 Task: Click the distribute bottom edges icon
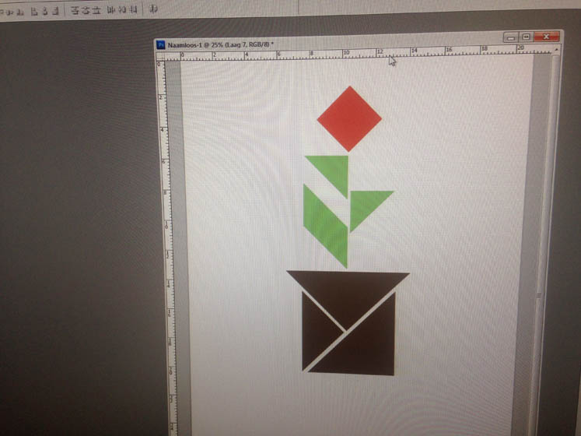coord(96,10)
